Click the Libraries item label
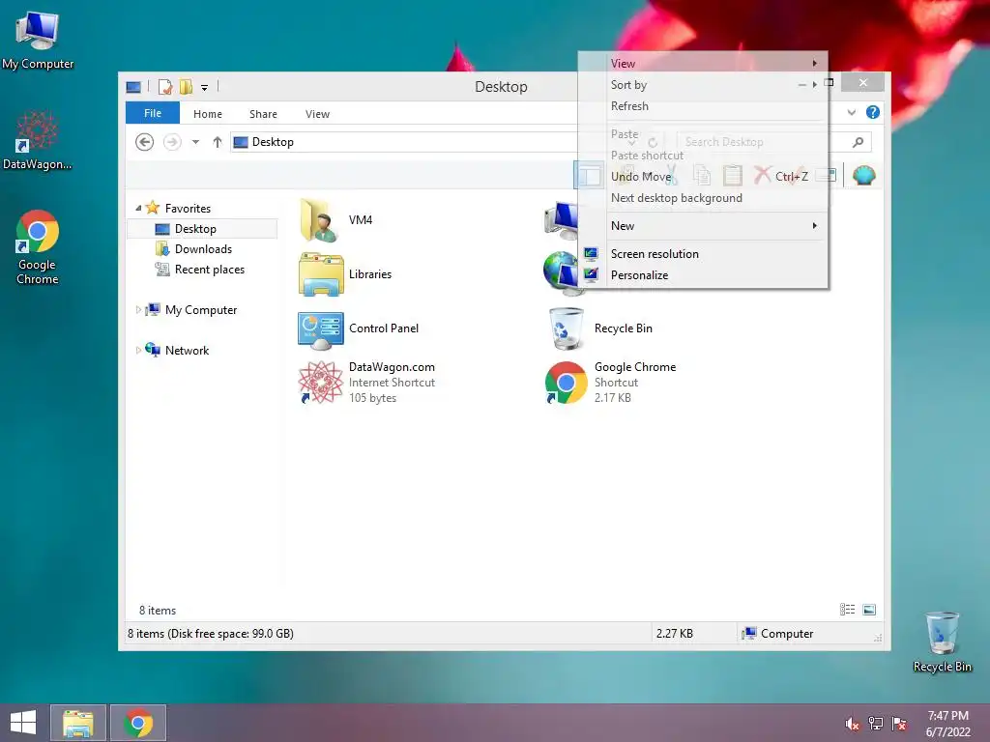 tap(370, 274)
